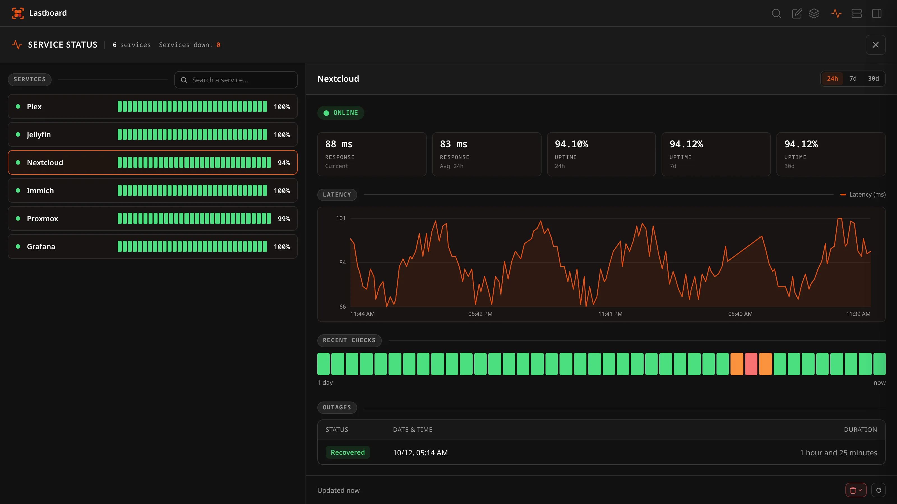Click the 30d uptime card
The width and height of the screenshot is (897, 504).
(831, 154)
